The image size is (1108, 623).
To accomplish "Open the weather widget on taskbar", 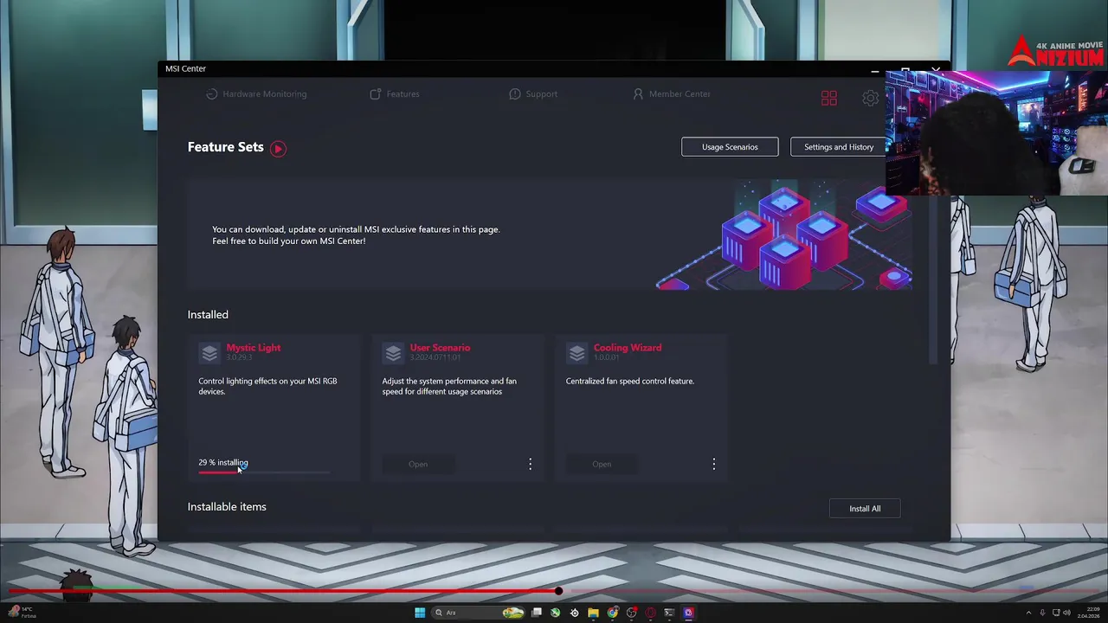I will click(x=21, y=613).
